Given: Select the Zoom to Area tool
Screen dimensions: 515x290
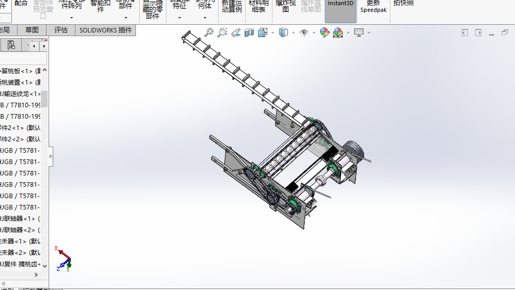Looking at the screenshot, I should pos(222,33).
